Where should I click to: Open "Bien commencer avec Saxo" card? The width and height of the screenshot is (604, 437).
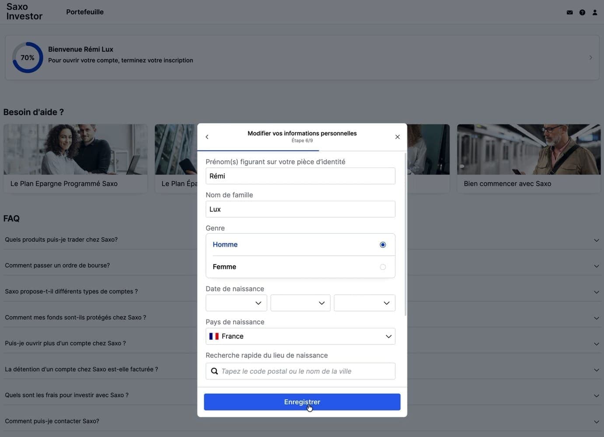(529, 159)
